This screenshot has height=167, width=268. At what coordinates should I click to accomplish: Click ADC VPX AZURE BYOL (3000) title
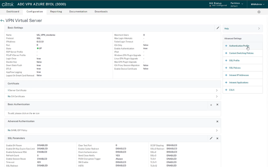point(42,4)
